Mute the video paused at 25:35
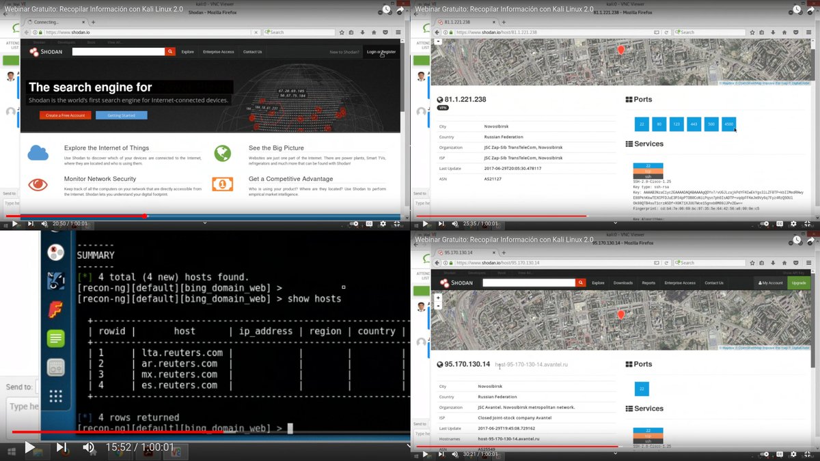This screenshot has height=461, width=820. tap(455, 223)
